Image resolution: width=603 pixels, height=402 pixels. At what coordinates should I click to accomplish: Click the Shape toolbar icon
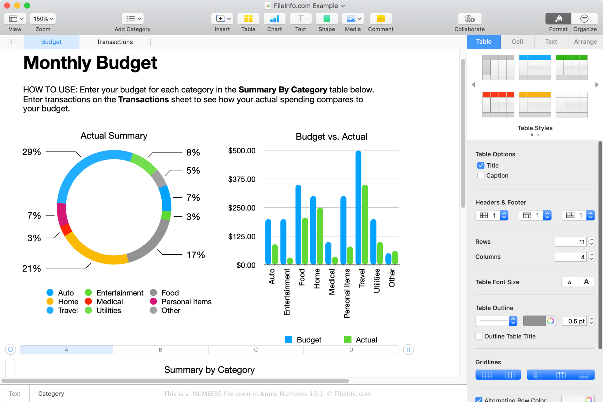(326, 19)
